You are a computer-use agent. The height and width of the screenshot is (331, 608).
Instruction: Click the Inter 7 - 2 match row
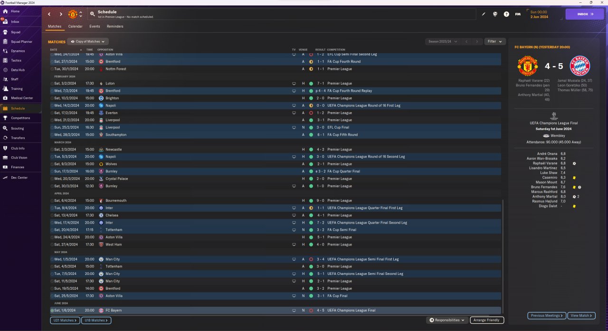click(x=275, y=223)
